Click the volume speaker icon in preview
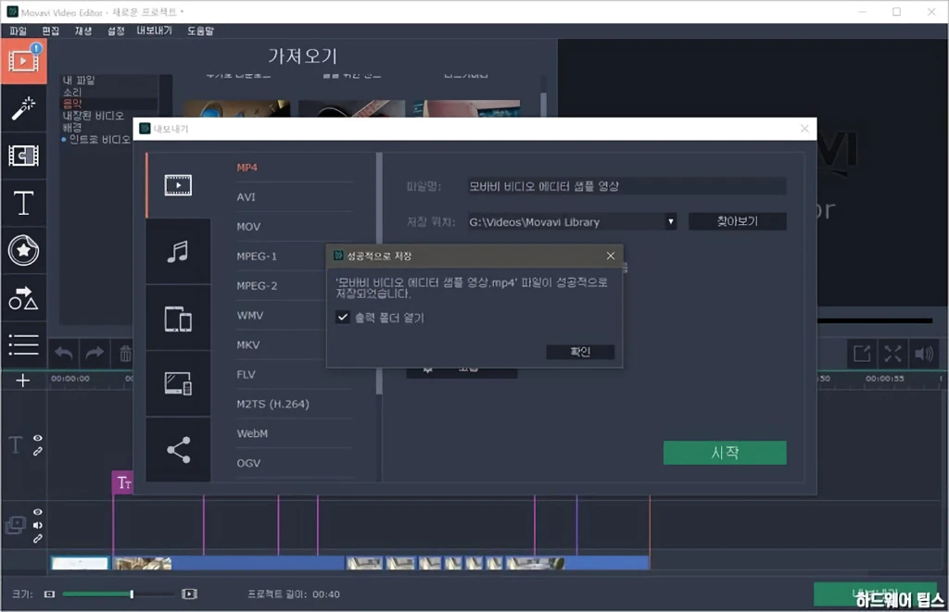 pos(924,353)
